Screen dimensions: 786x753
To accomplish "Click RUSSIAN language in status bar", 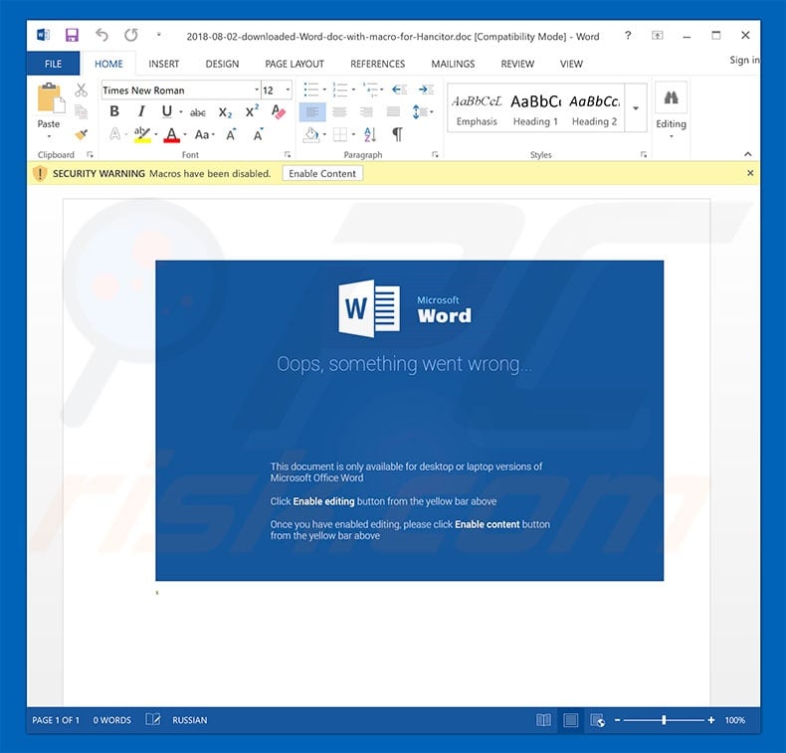I will (x=189, y=720).
